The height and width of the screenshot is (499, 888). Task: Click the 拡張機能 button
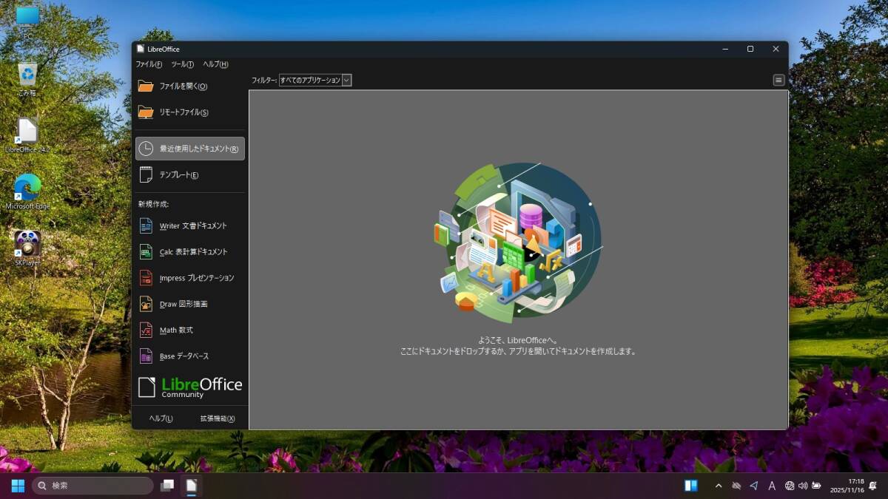coord(218,418)
